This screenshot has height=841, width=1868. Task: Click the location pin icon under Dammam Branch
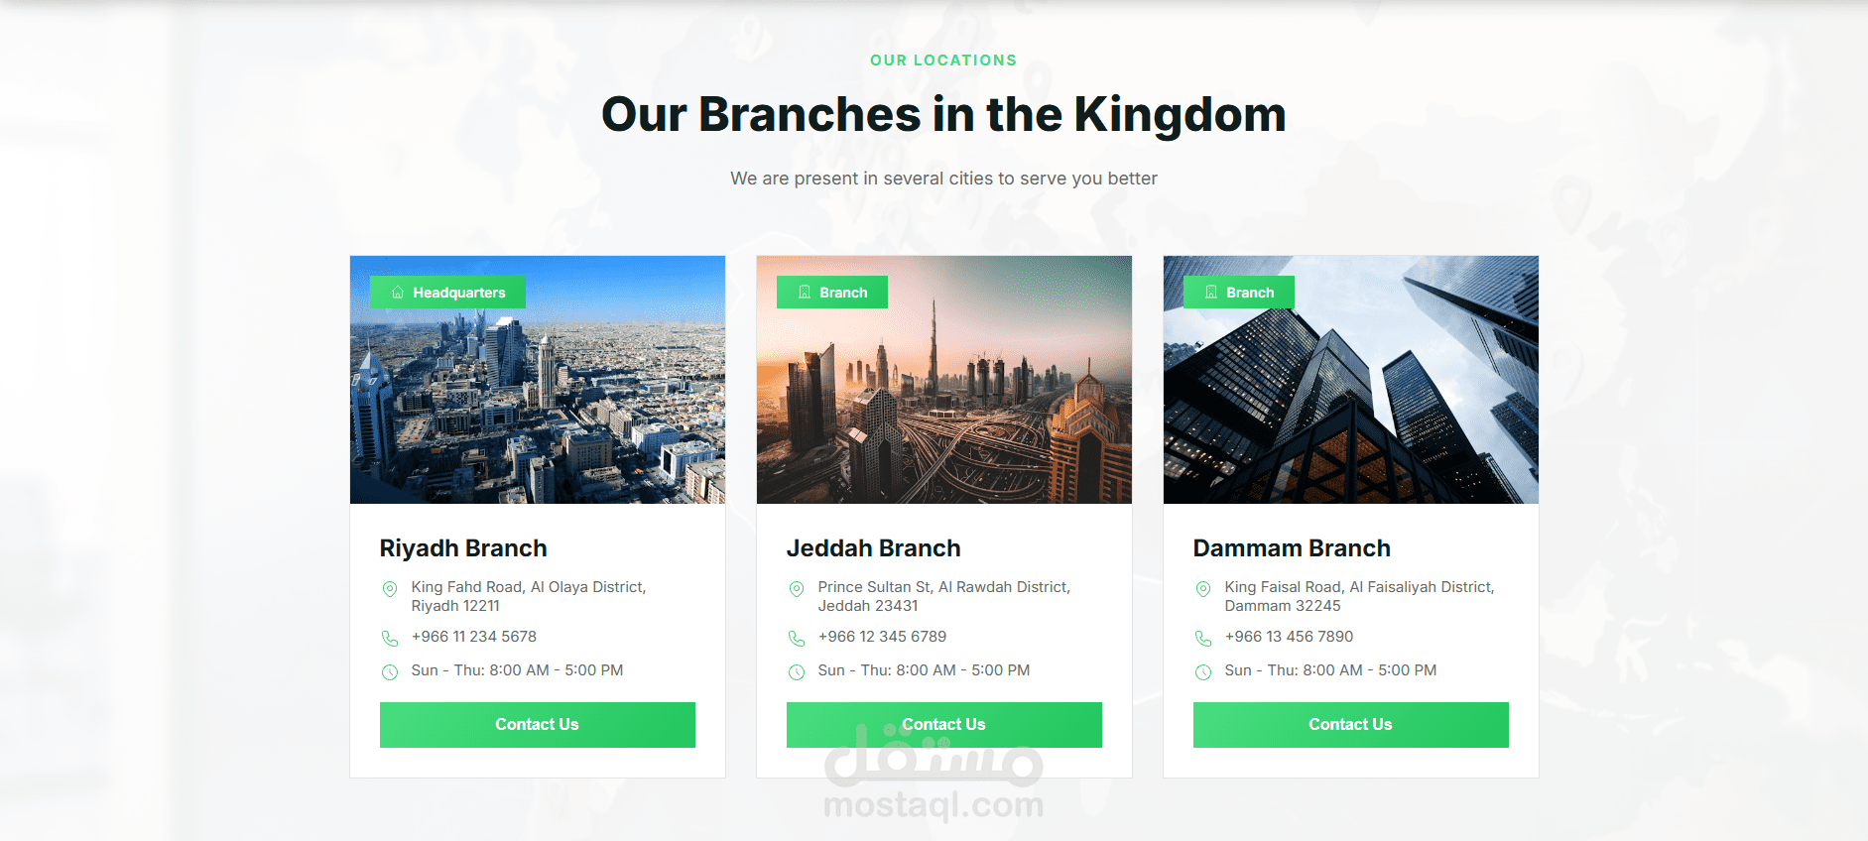tap(1203, 589)
